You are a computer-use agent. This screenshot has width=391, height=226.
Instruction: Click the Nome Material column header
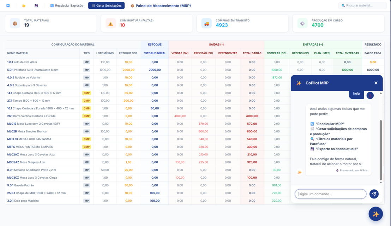18,53
